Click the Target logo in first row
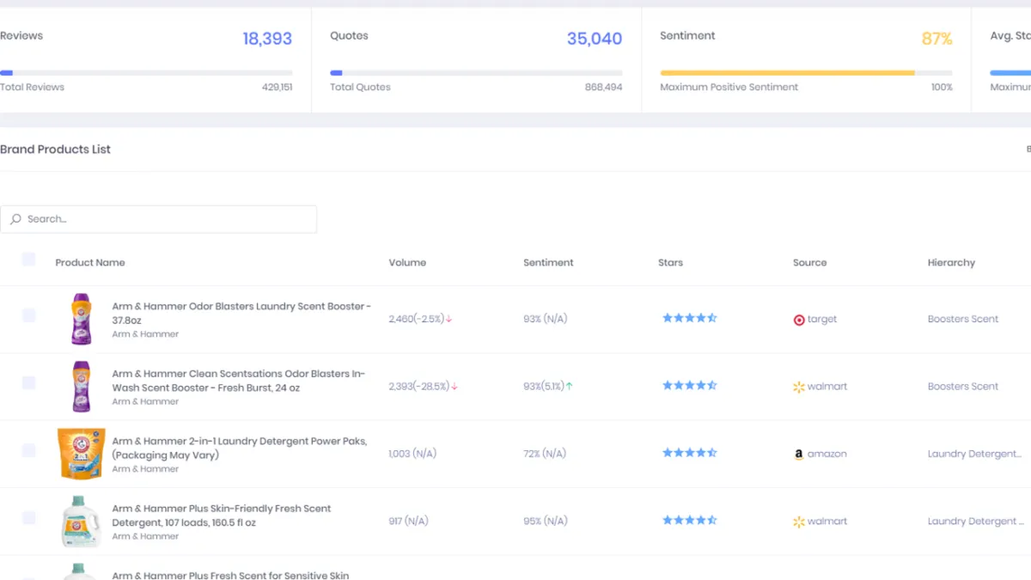This screenshot has height=580, width=1031. pyautogui.click(x=799, y=320)
